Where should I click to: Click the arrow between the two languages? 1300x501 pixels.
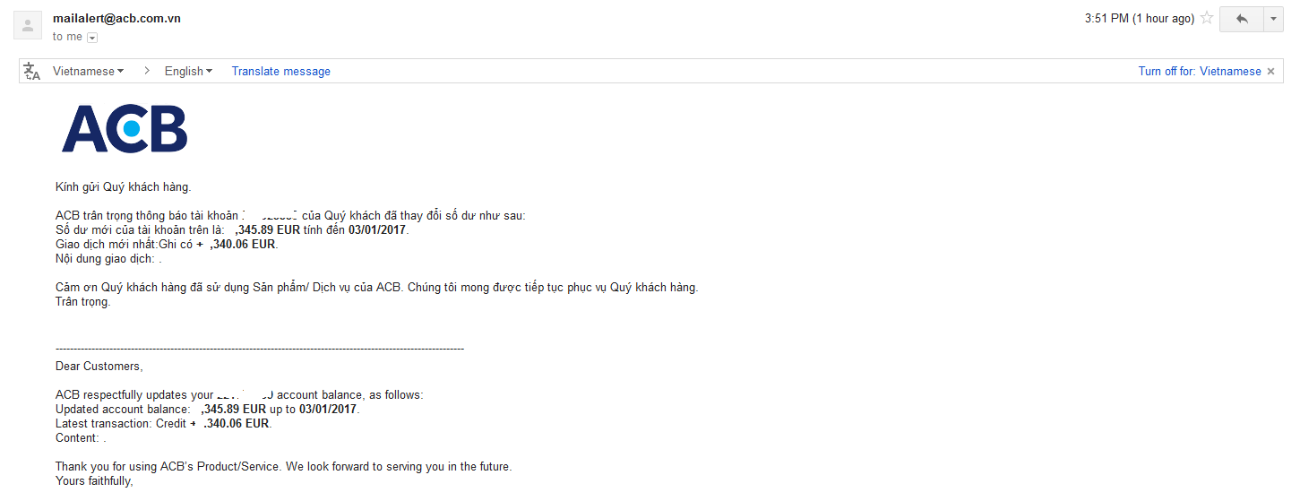(x=145, y=72)
